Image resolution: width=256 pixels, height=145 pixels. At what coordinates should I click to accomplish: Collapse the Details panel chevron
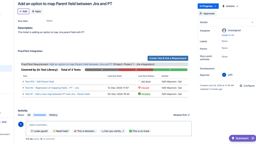click(x=252, y=22)
